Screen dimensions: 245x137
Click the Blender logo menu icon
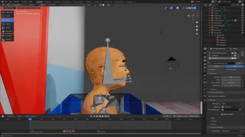(x=2, y=2)
